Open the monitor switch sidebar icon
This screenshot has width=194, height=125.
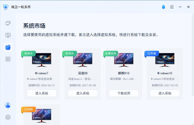tap(8, 35)
